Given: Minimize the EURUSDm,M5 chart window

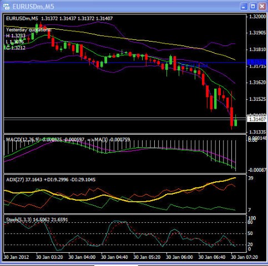Looking at the screenshot, I should [x=244, y=7].
